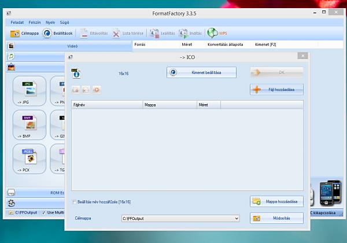
Task: Click the Leállítás stop toolbar icon
Action: click(x=154, y=34)
